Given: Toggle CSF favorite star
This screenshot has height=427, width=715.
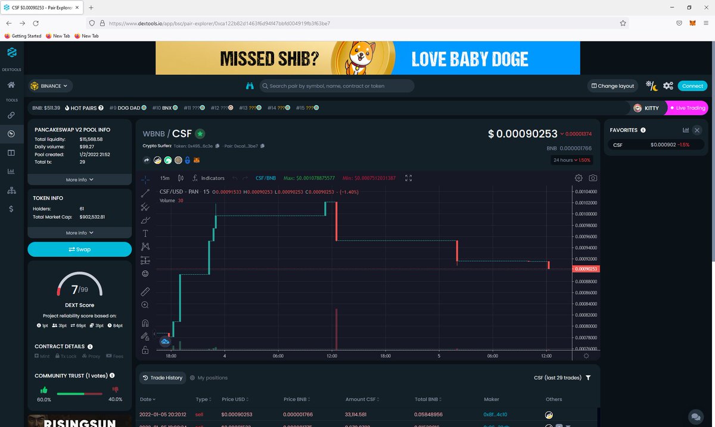Looking at the screenshot, I should (x=200, y=134).
